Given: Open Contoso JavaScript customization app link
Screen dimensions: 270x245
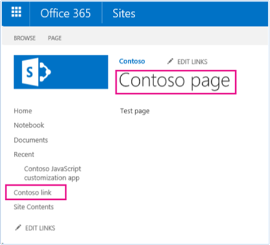Looking at the screenshot, I should pyautogui.click(x=53, y=173).
